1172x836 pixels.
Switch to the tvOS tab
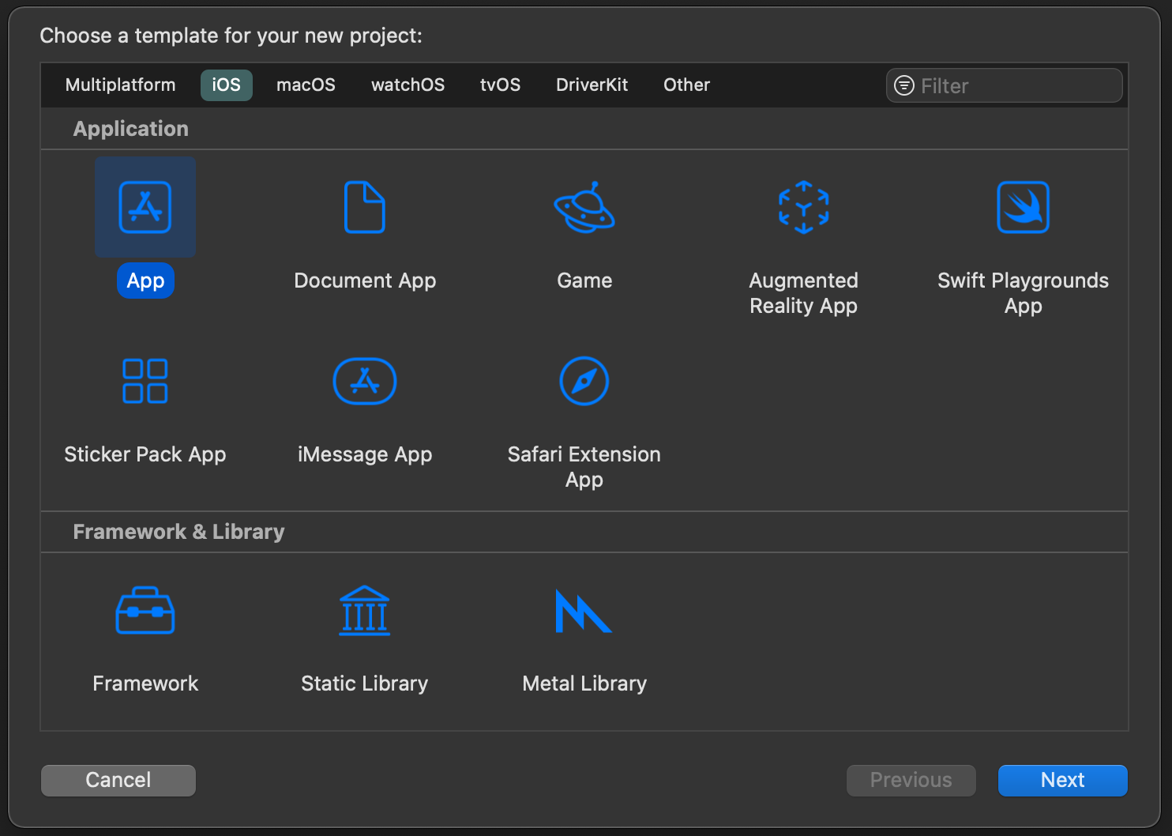point(500,85)
